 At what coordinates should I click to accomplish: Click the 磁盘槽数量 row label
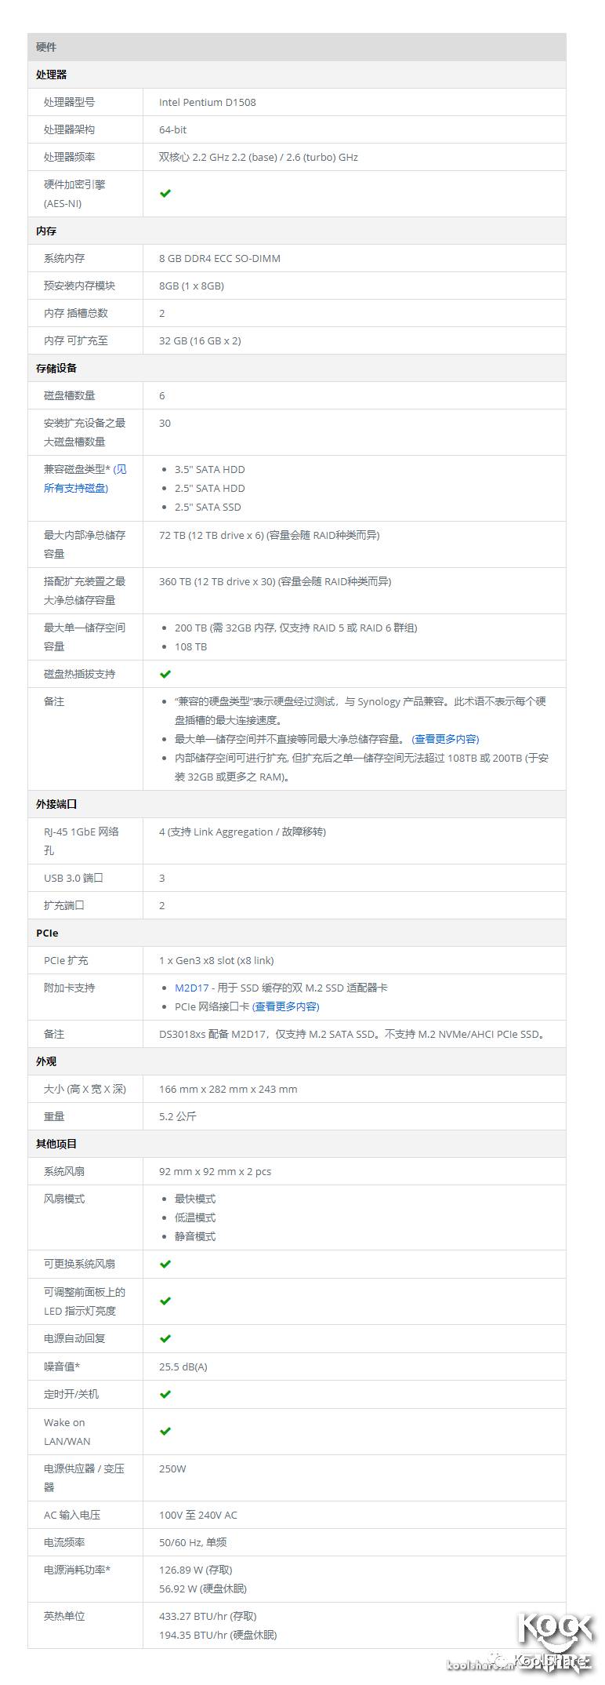coord(70,395)
